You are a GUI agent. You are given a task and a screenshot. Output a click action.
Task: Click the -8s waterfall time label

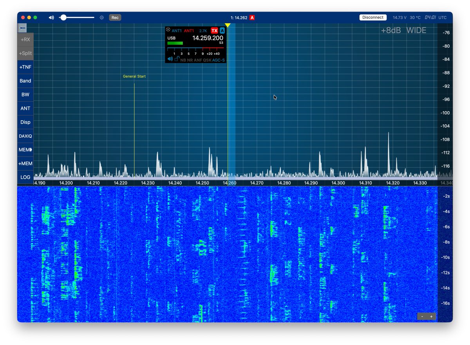pyautogui.click(x=446, y=242)
